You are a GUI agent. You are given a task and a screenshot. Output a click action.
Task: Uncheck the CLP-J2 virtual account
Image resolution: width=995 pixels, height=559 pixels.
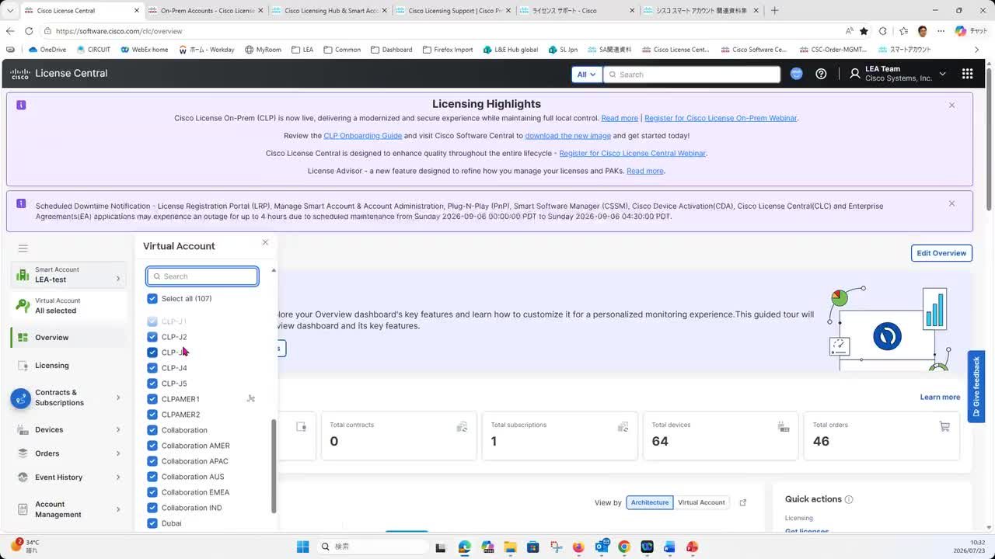(152, 337)
